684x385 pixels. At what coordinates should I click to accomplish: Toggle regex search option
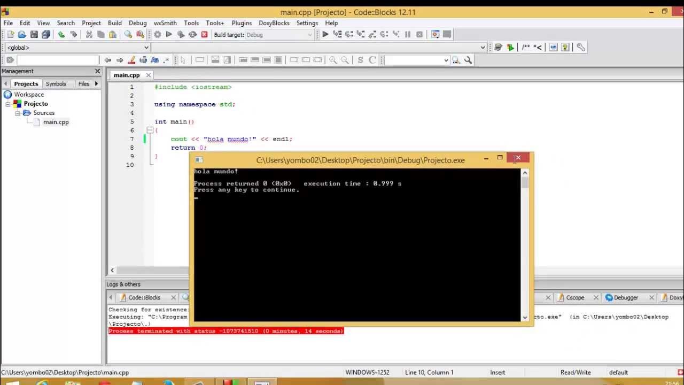(x=167, y=60)
